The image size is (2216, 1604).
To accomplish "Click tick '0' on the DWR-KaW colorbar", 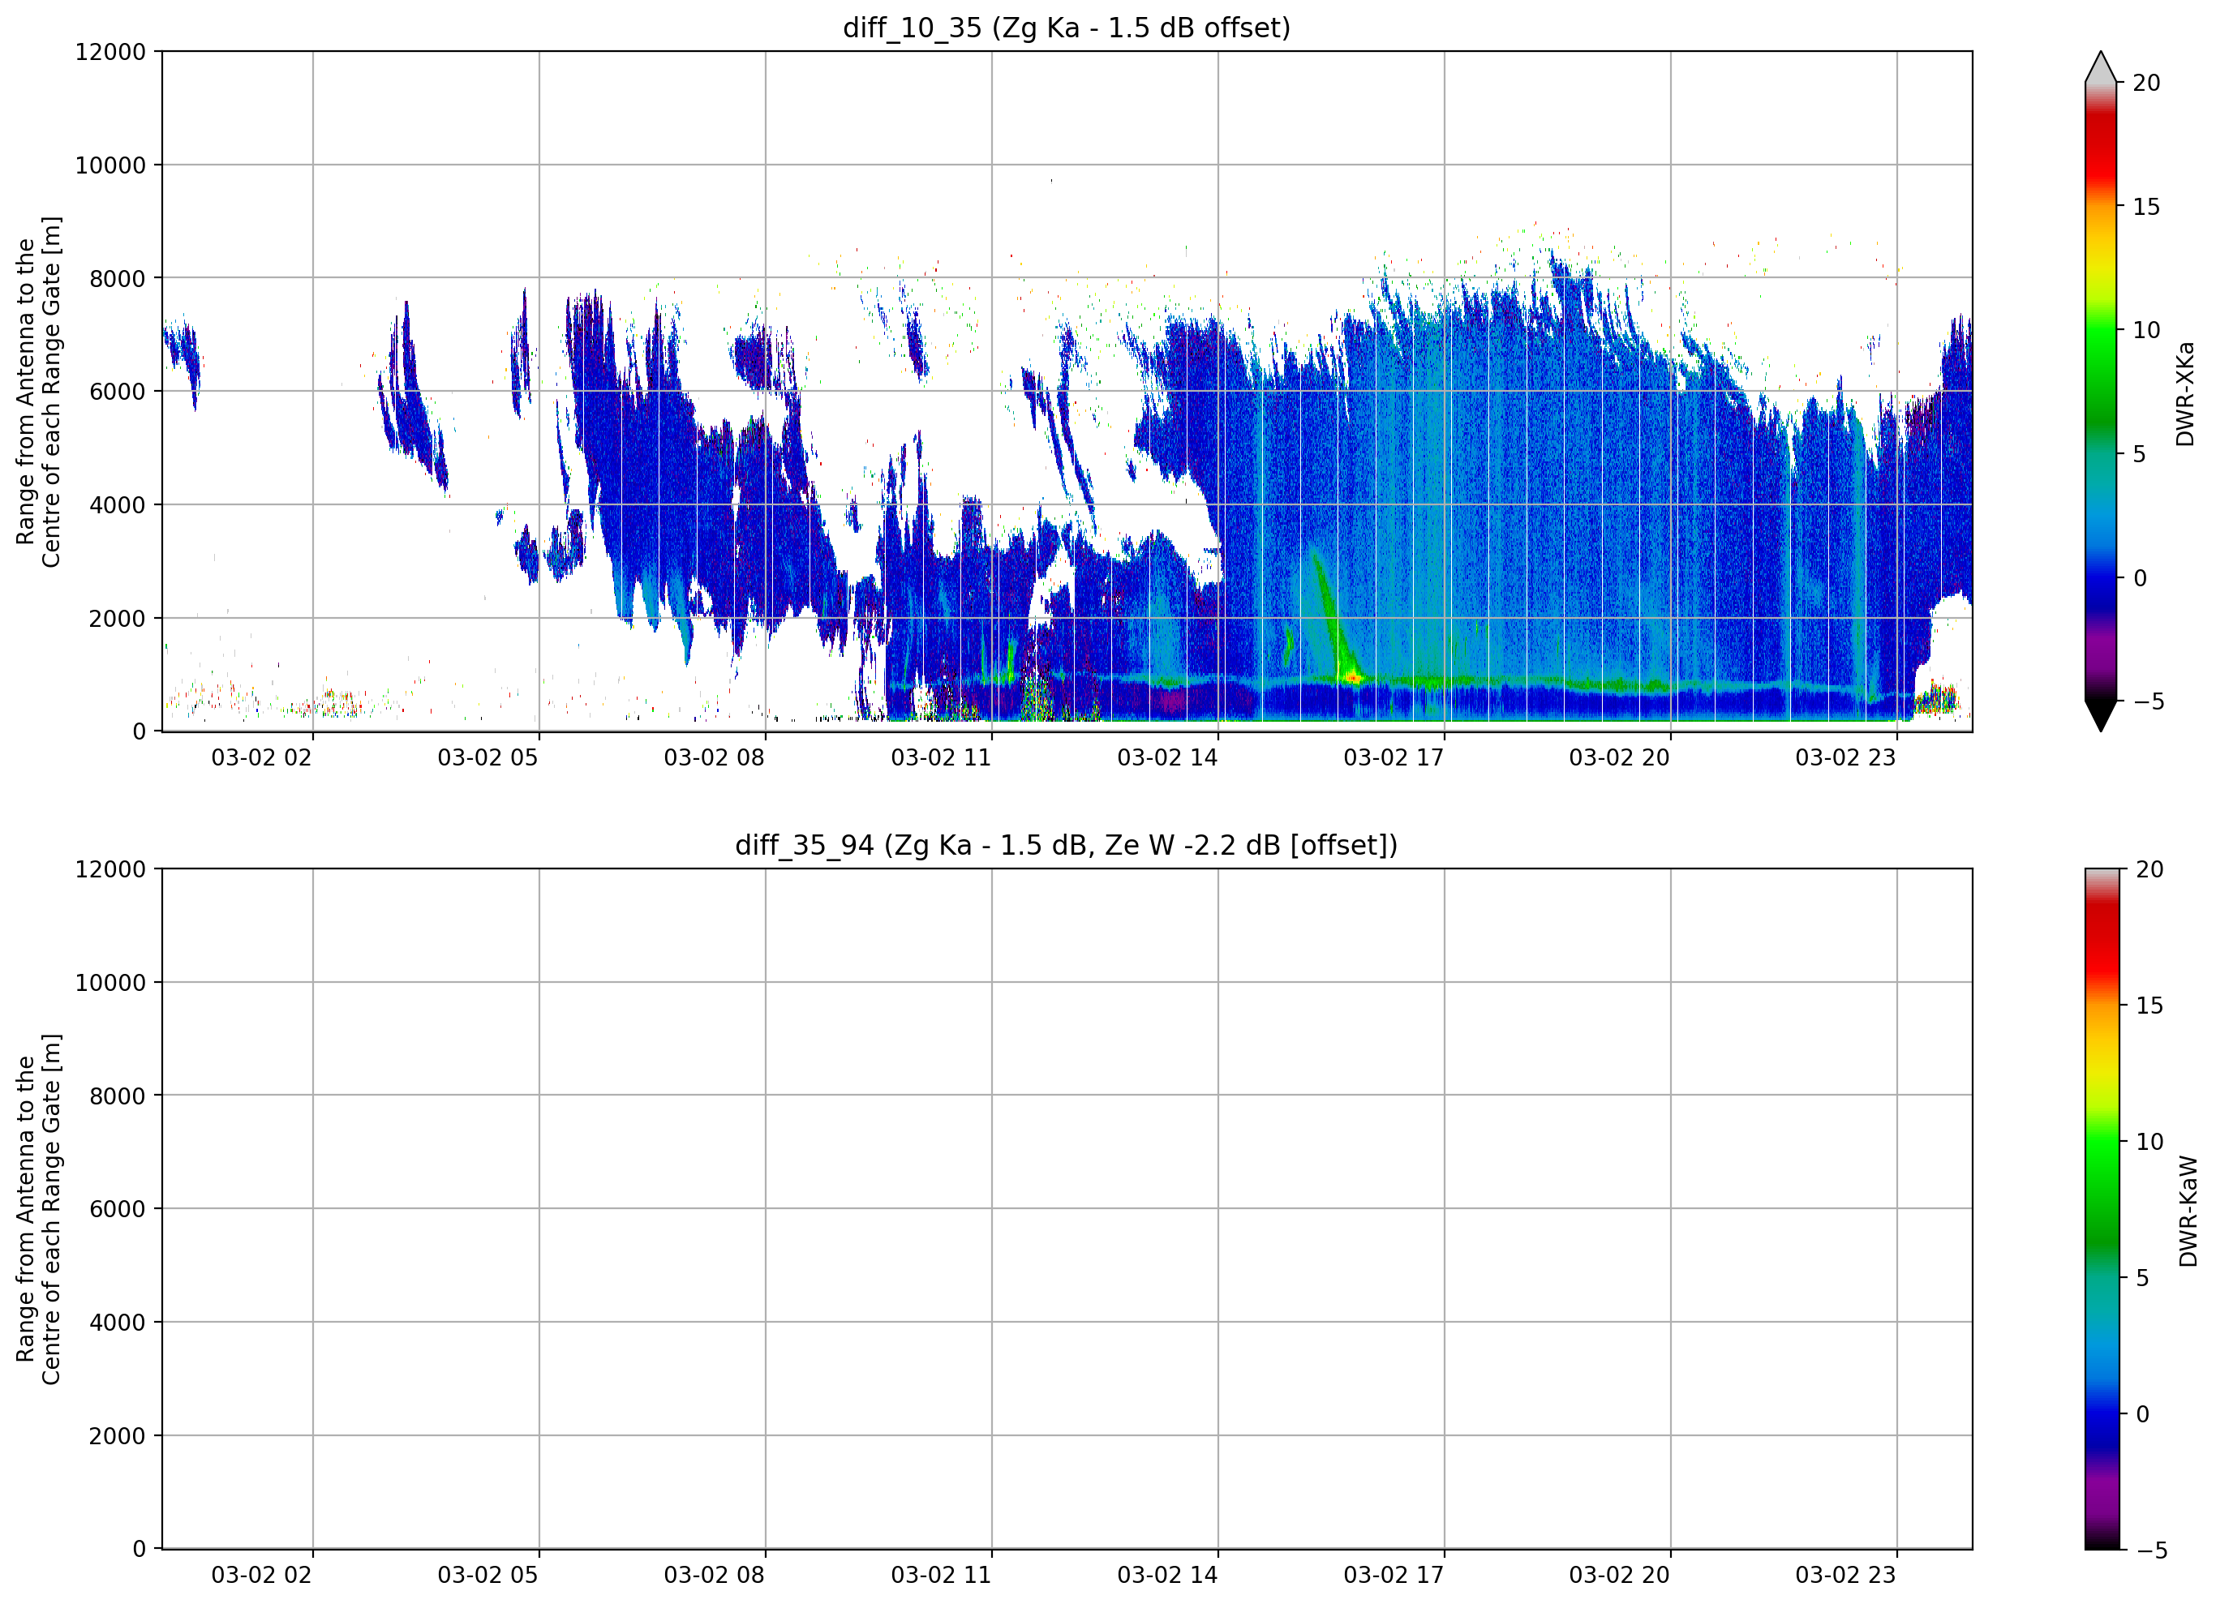I will pyautogui.click(x=2143, y=1413).
